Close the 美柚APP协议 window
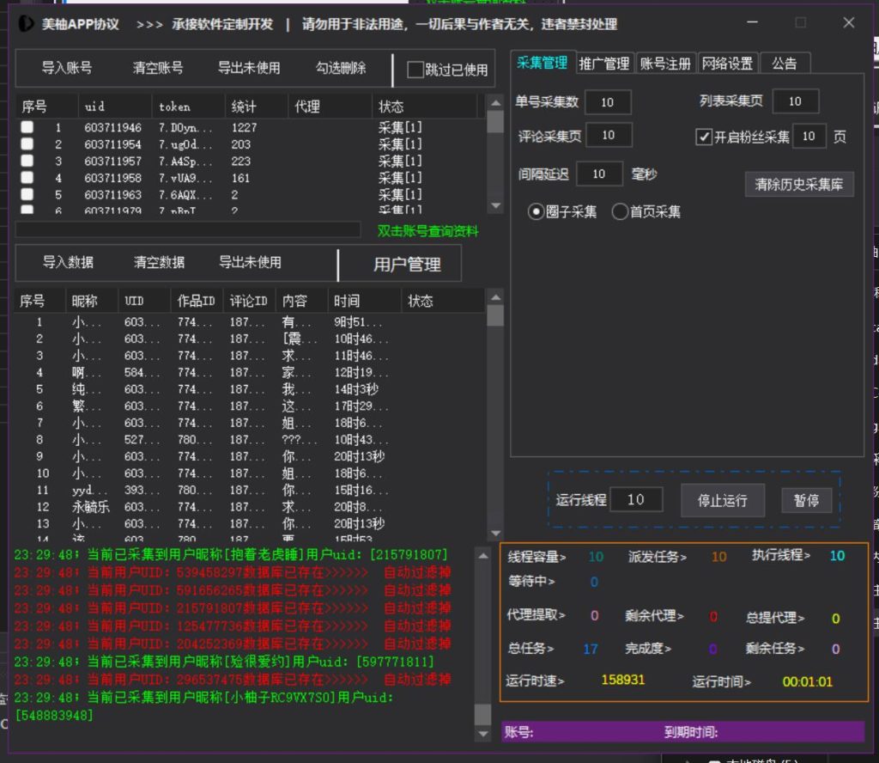Viewport: 879px width, 763px height. (x=848, y=23)
